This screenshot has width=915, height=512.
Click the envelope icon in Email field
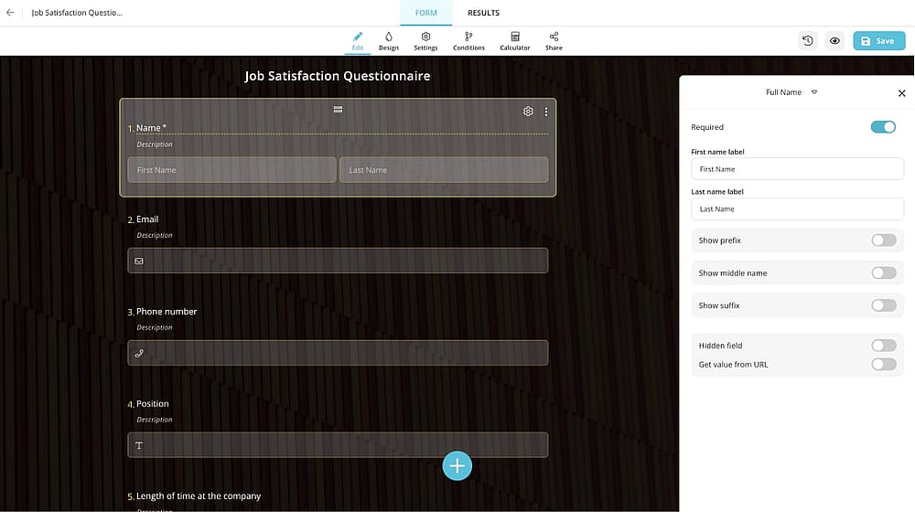[139, 261]
